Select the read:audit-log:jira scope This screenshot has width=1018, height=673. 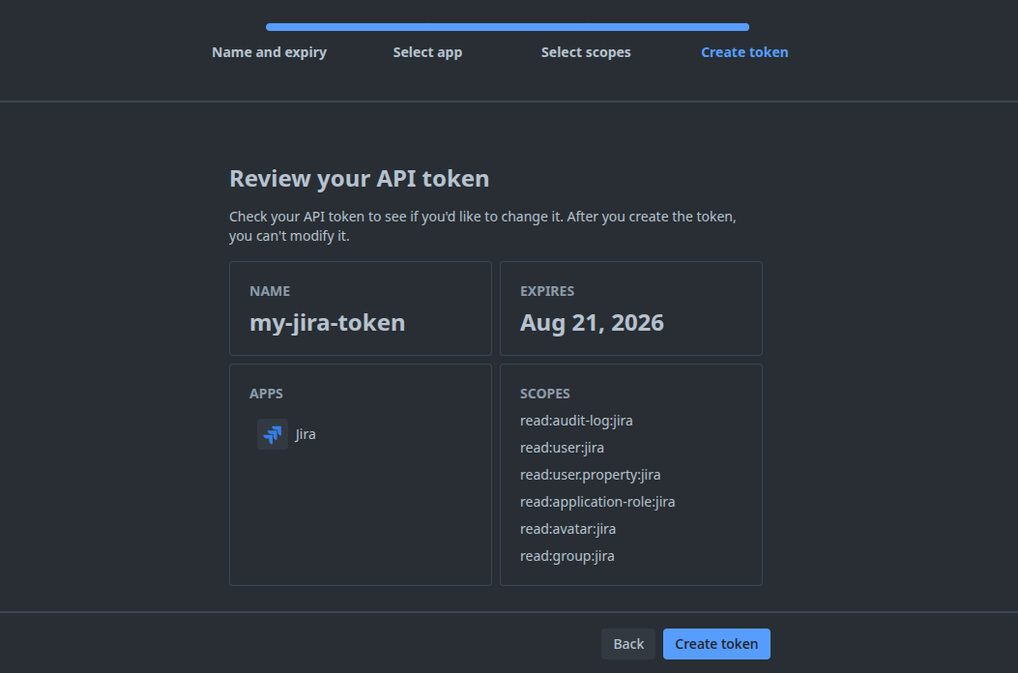pos(576,421)
